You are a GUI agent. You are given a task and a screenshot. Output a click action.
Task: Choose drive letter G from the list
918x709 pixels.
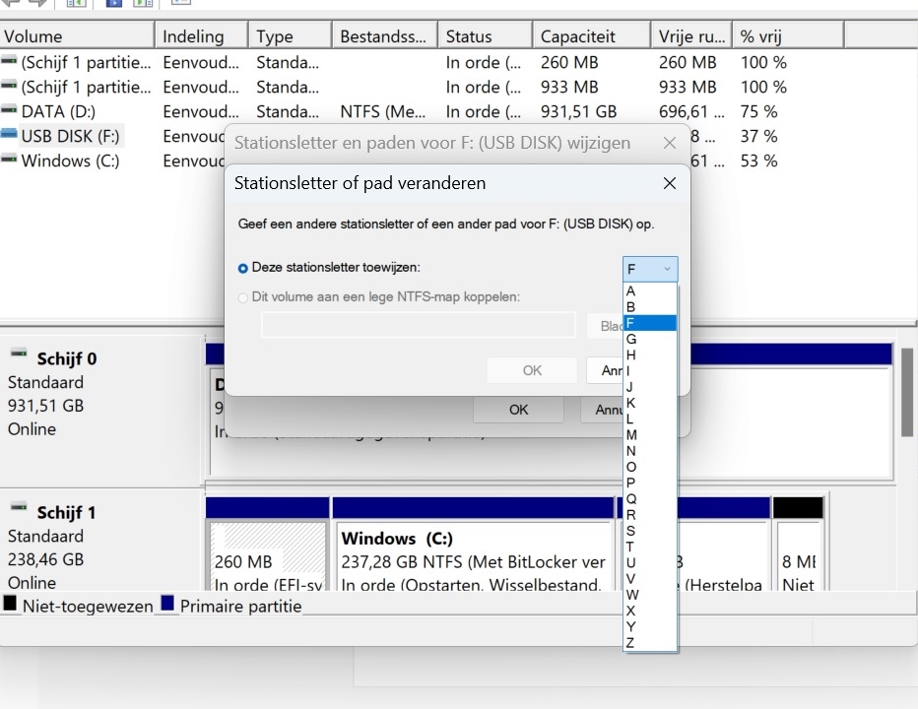(x=631, y=339)
